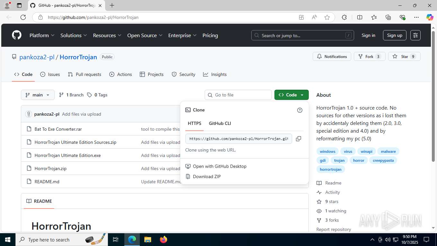Open the Appearance settings icon in GitHub header

coord(415,35)
